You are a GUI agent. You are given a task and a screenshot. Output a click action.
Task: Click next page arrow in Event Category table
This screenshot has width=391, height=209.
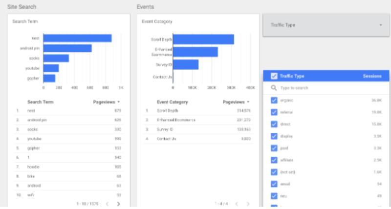point(248,204)
